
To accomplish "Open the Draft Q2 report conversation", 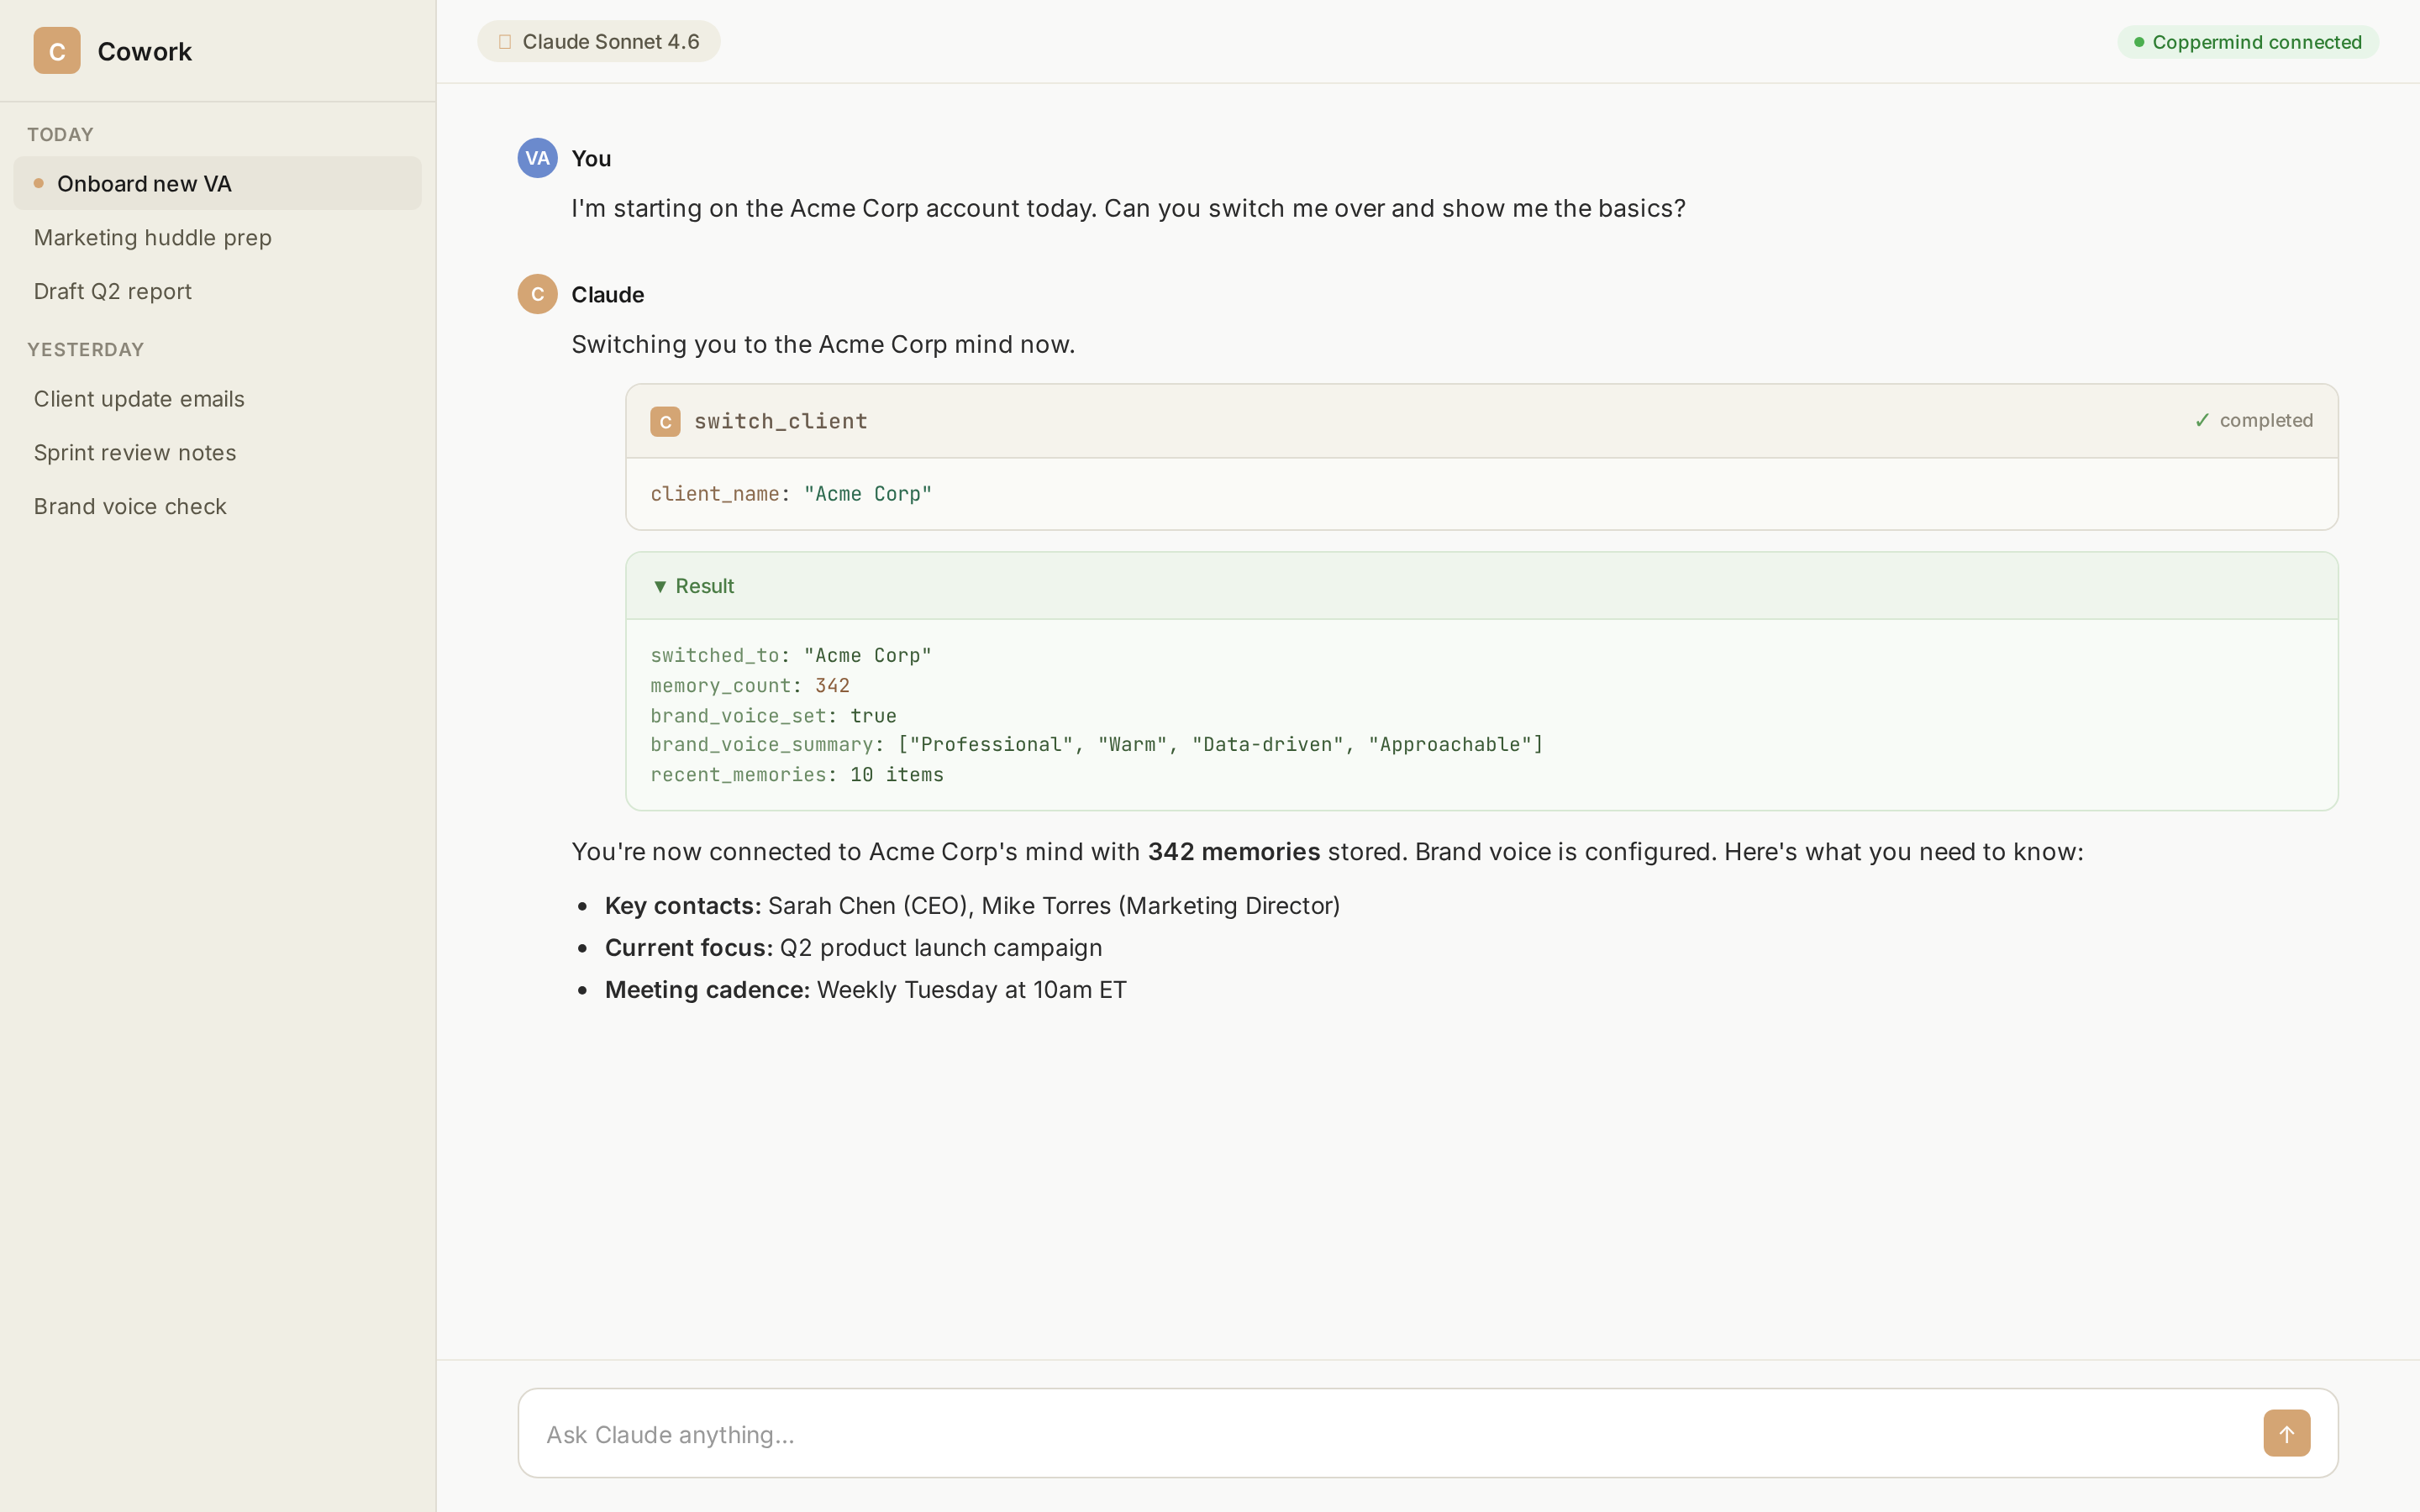I will click(217, 291).
